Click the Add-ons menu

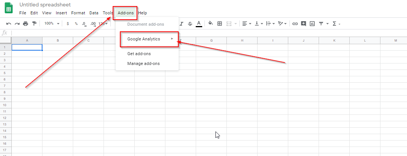click(126, 13)
